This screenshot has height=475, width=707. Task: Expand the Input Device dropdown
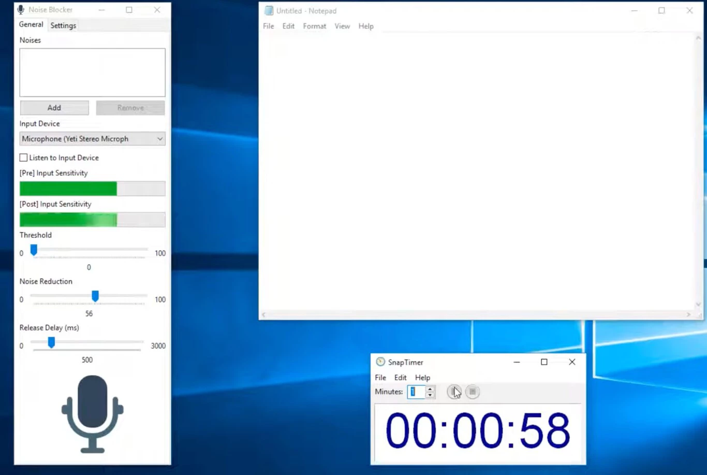pyautogui.click(x=159, y=139)
